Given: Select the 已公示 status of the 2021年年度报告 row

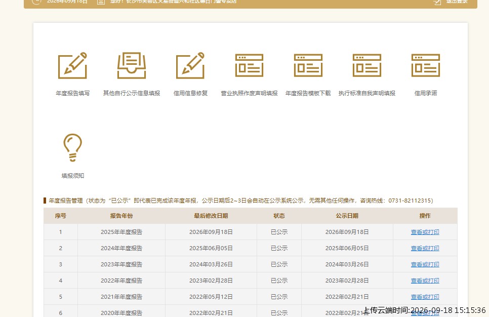Looking at the screenshot, I should tap(279, 297).
